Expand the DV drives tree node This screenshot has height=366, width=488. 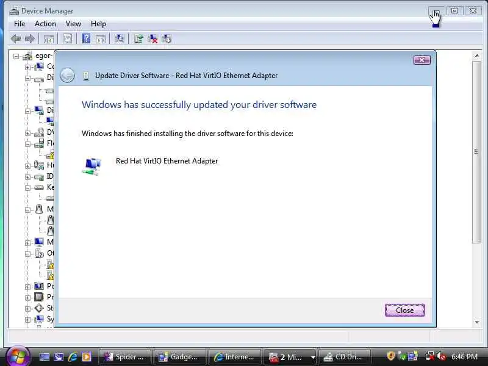[x=27, y=133]
